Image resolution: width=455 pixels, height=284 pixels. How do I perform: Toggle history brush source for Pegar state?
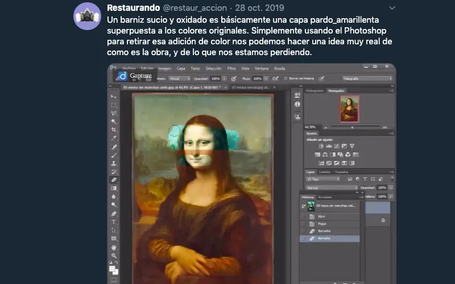(x=303, y=224)
